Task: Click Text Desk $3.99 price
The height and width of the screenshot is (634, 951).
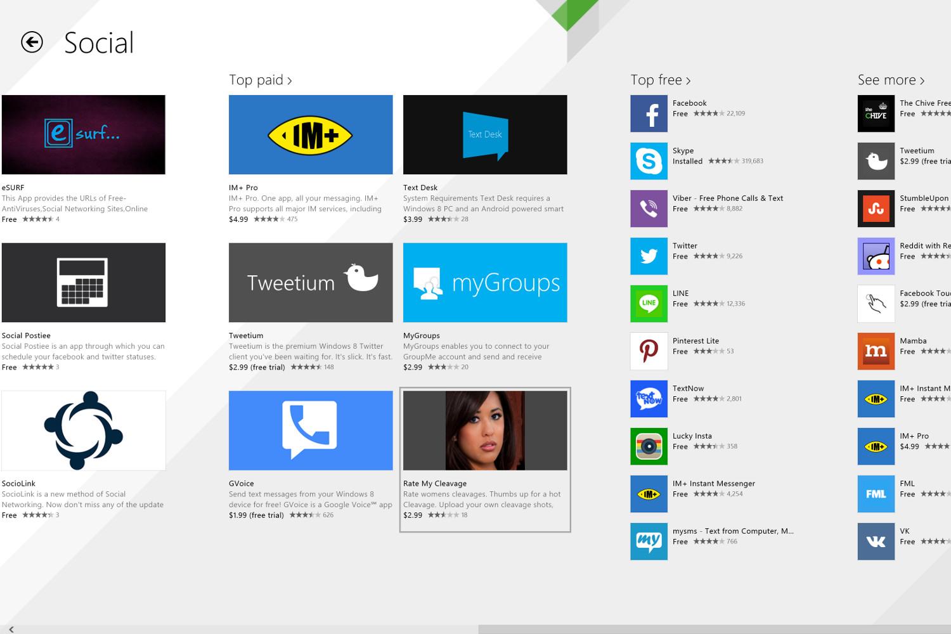Action: 413,219
